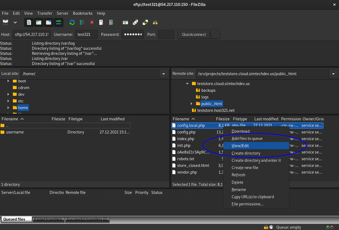The image size is (339, 230).
Task: Disconnect from the current server
Action: 102,22
